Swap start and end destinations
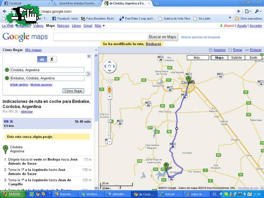 88,74
